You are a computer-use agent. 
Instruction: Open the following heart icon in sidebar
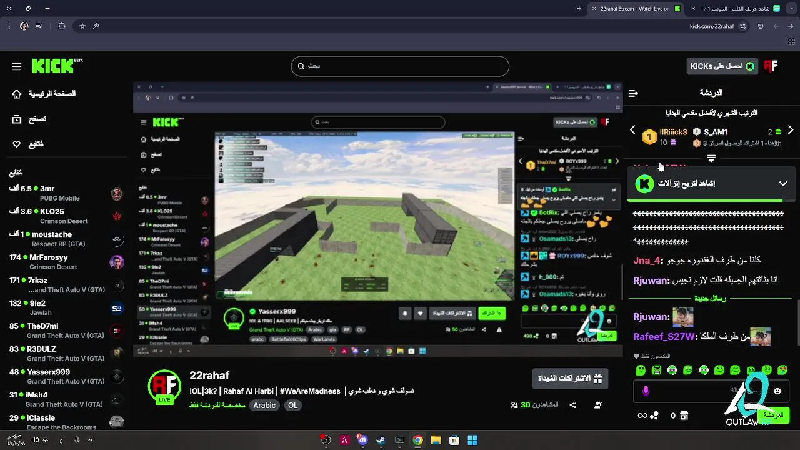pos(17,144)
